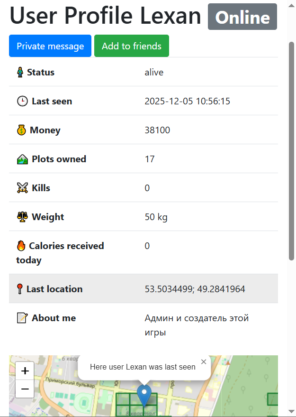Click the Last seen clock icon
296x417 pixels.
(22, 102)
